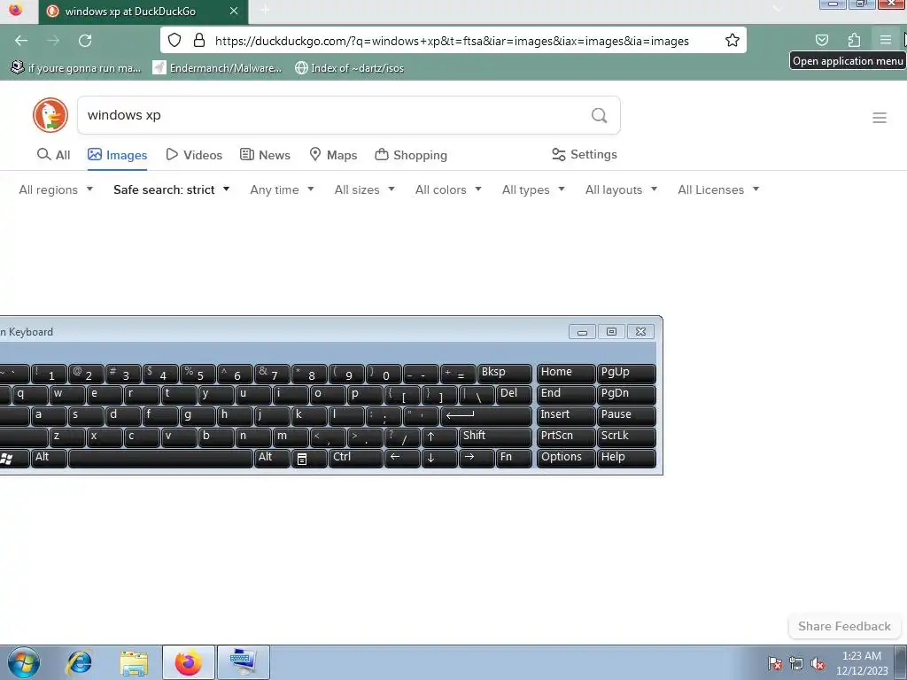Expand the All colors filter
This screenshot has width=907, height=680.
(x=448, y=189)
